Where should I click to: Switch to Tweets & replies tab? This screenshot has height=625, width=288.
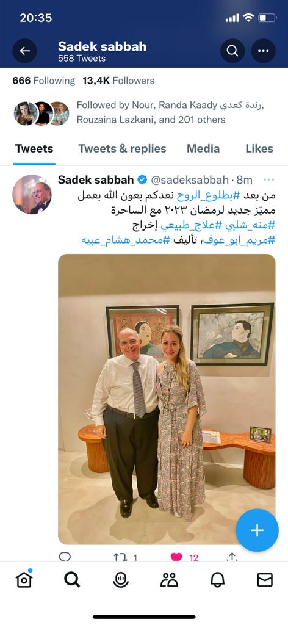pyautogui.click(x=122, y=149)
